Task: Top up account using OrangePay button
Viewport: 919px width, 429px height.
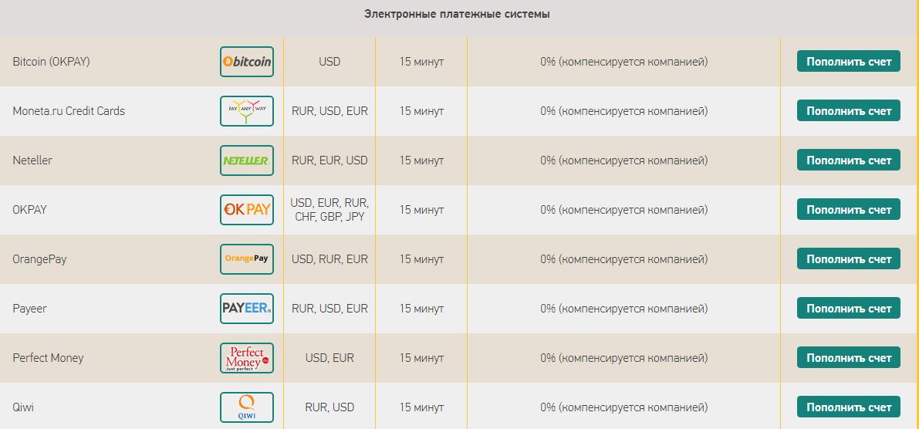Action: [x=848, y=259]
